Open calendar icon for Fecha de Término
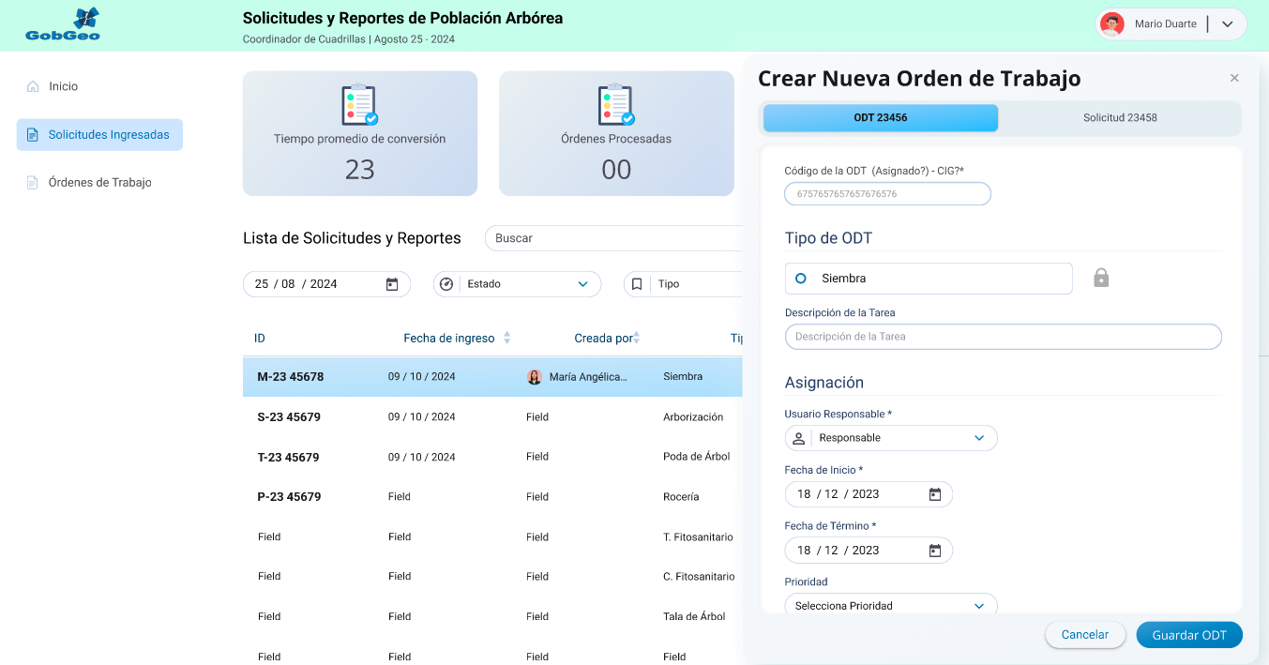 pyautogui.click(x=934, y=551)
